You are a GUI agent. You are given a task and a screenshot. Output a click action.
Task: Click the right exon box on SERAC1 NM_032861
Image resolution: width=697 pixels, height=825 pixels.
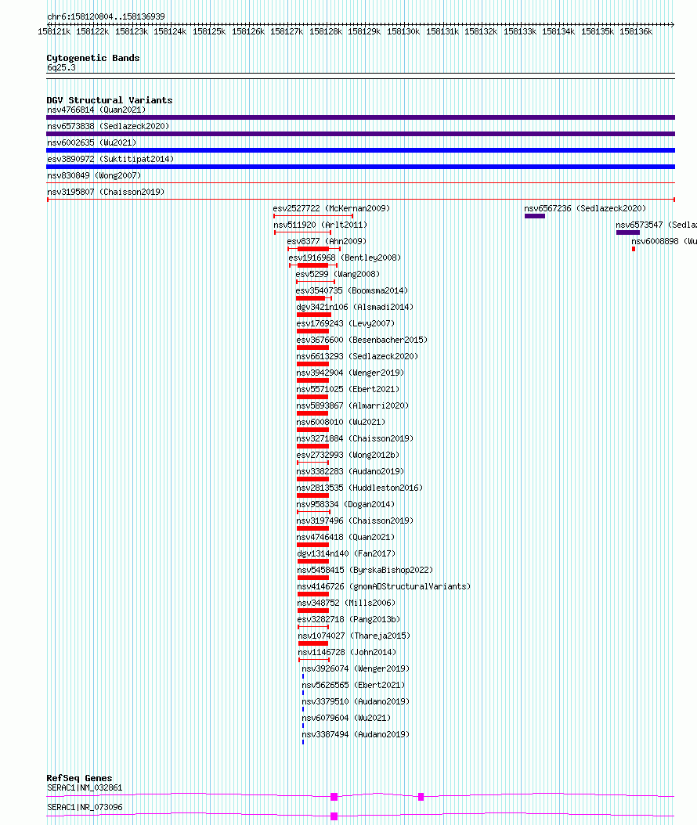[421, 797]
